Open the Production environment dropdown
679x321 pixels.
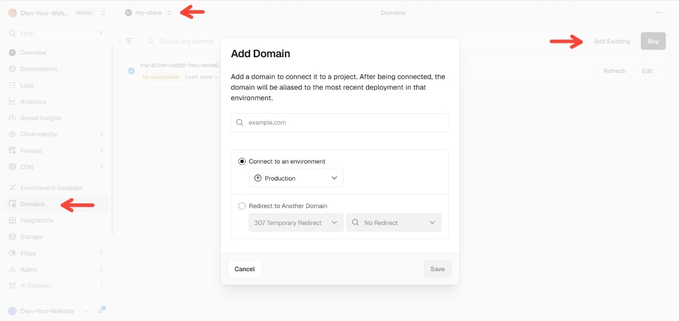tap(296, 178)
